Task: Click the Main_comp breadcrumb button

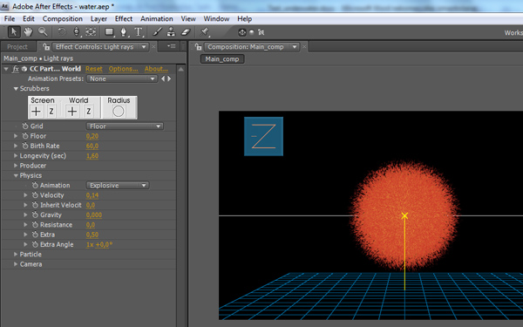Action: tap(222, 59)
